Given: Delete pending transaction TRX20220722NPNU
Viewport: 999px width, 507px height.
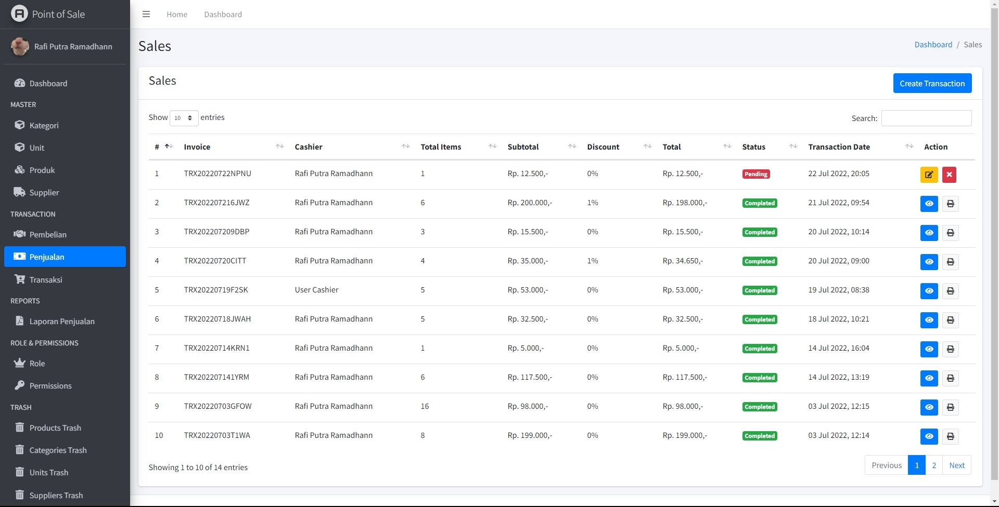Looking at the screenshot, I should [x=949, y=175].
